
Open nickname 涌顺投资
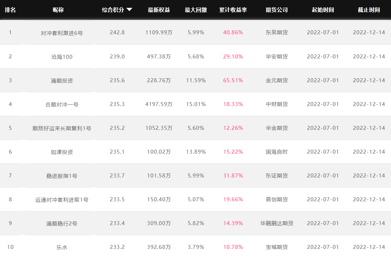(x=62, y=81)
